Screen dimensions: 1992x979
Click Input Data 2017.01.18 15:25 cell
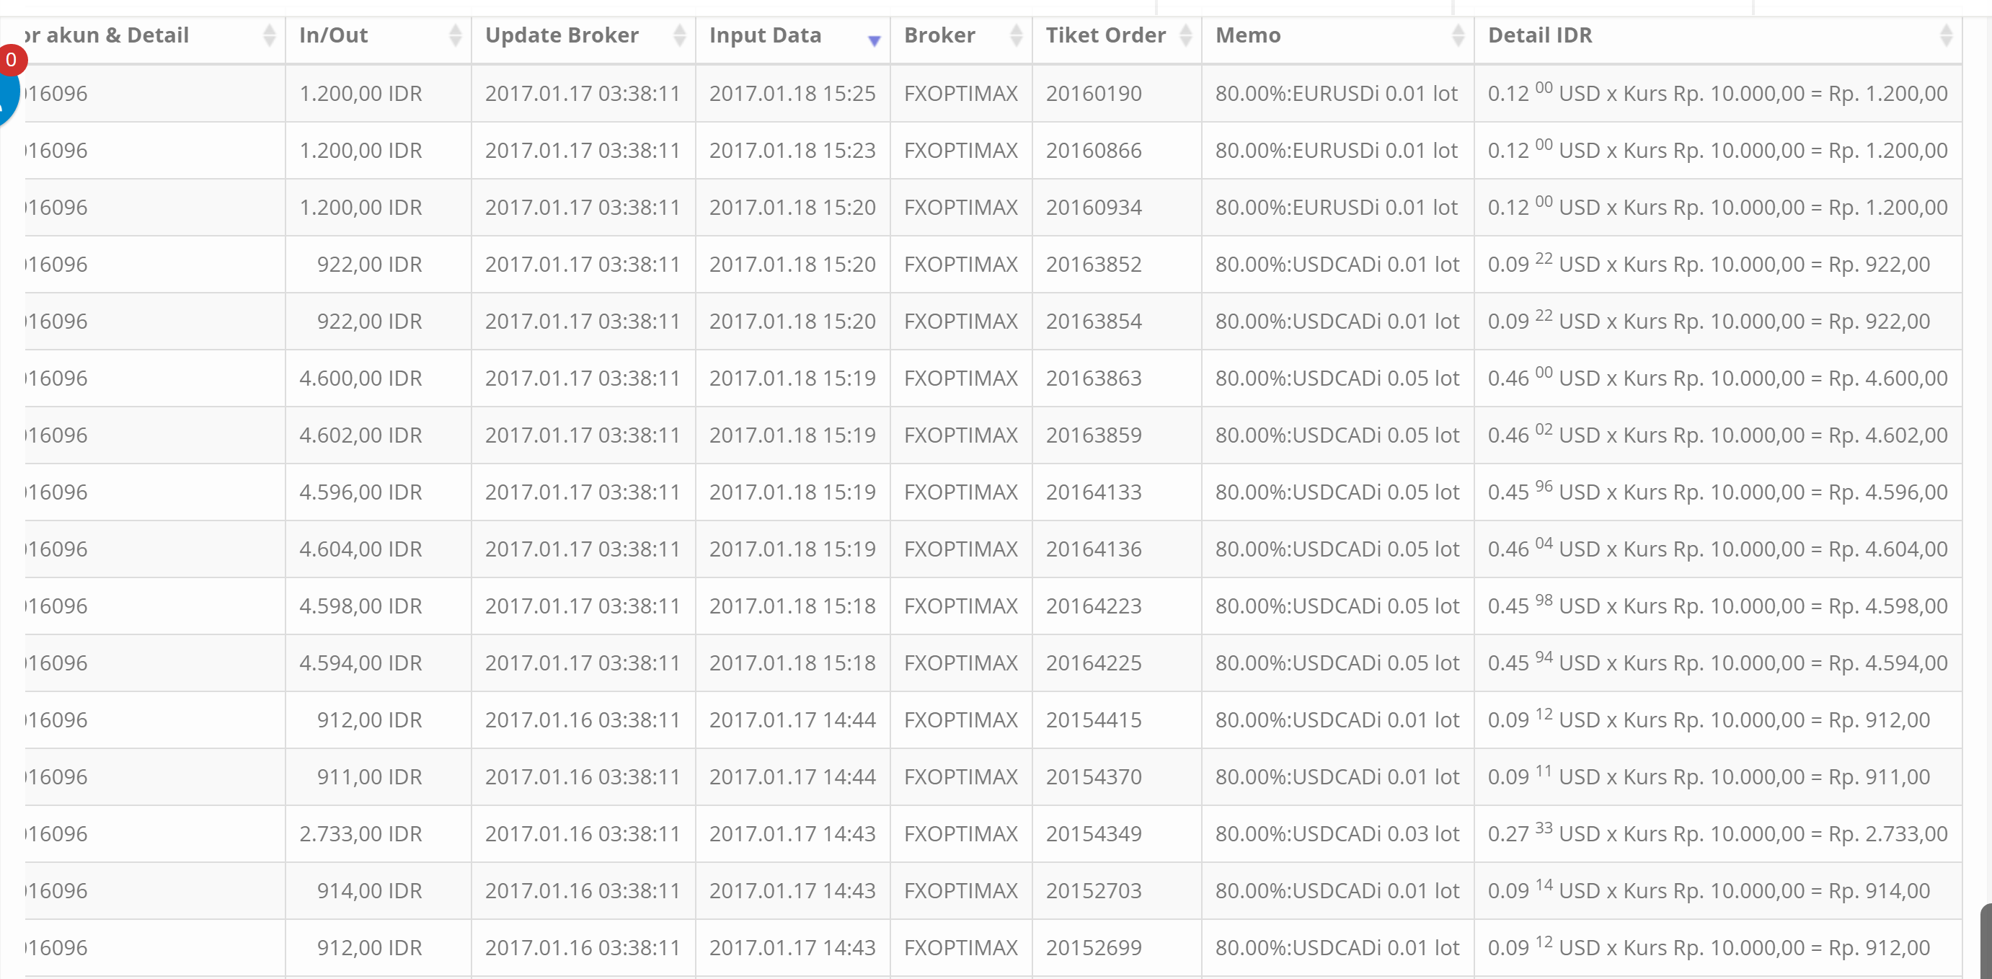pyautogui.click(x=793, y=94)
